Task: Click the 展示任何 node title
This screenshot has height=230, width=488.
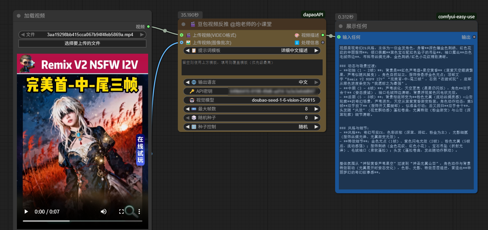Action: coord(356,26)
